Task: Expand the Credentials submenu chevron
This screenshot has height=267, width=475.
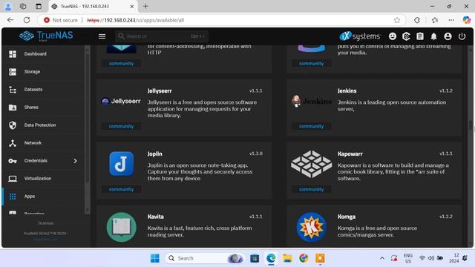Action: [75, 161]
